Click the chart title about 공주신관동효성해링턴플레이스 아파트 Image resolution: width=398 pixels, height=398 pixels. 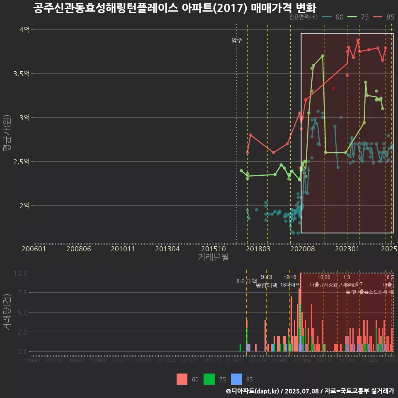point(175,8)
